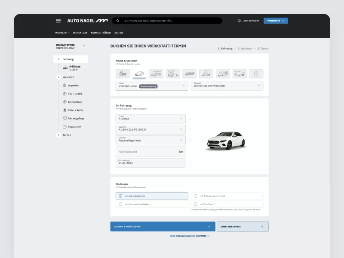Select the last vehicle type icon
Image resolution: width=344 pixels, height=258 pixels.
(x=256, y=74)
